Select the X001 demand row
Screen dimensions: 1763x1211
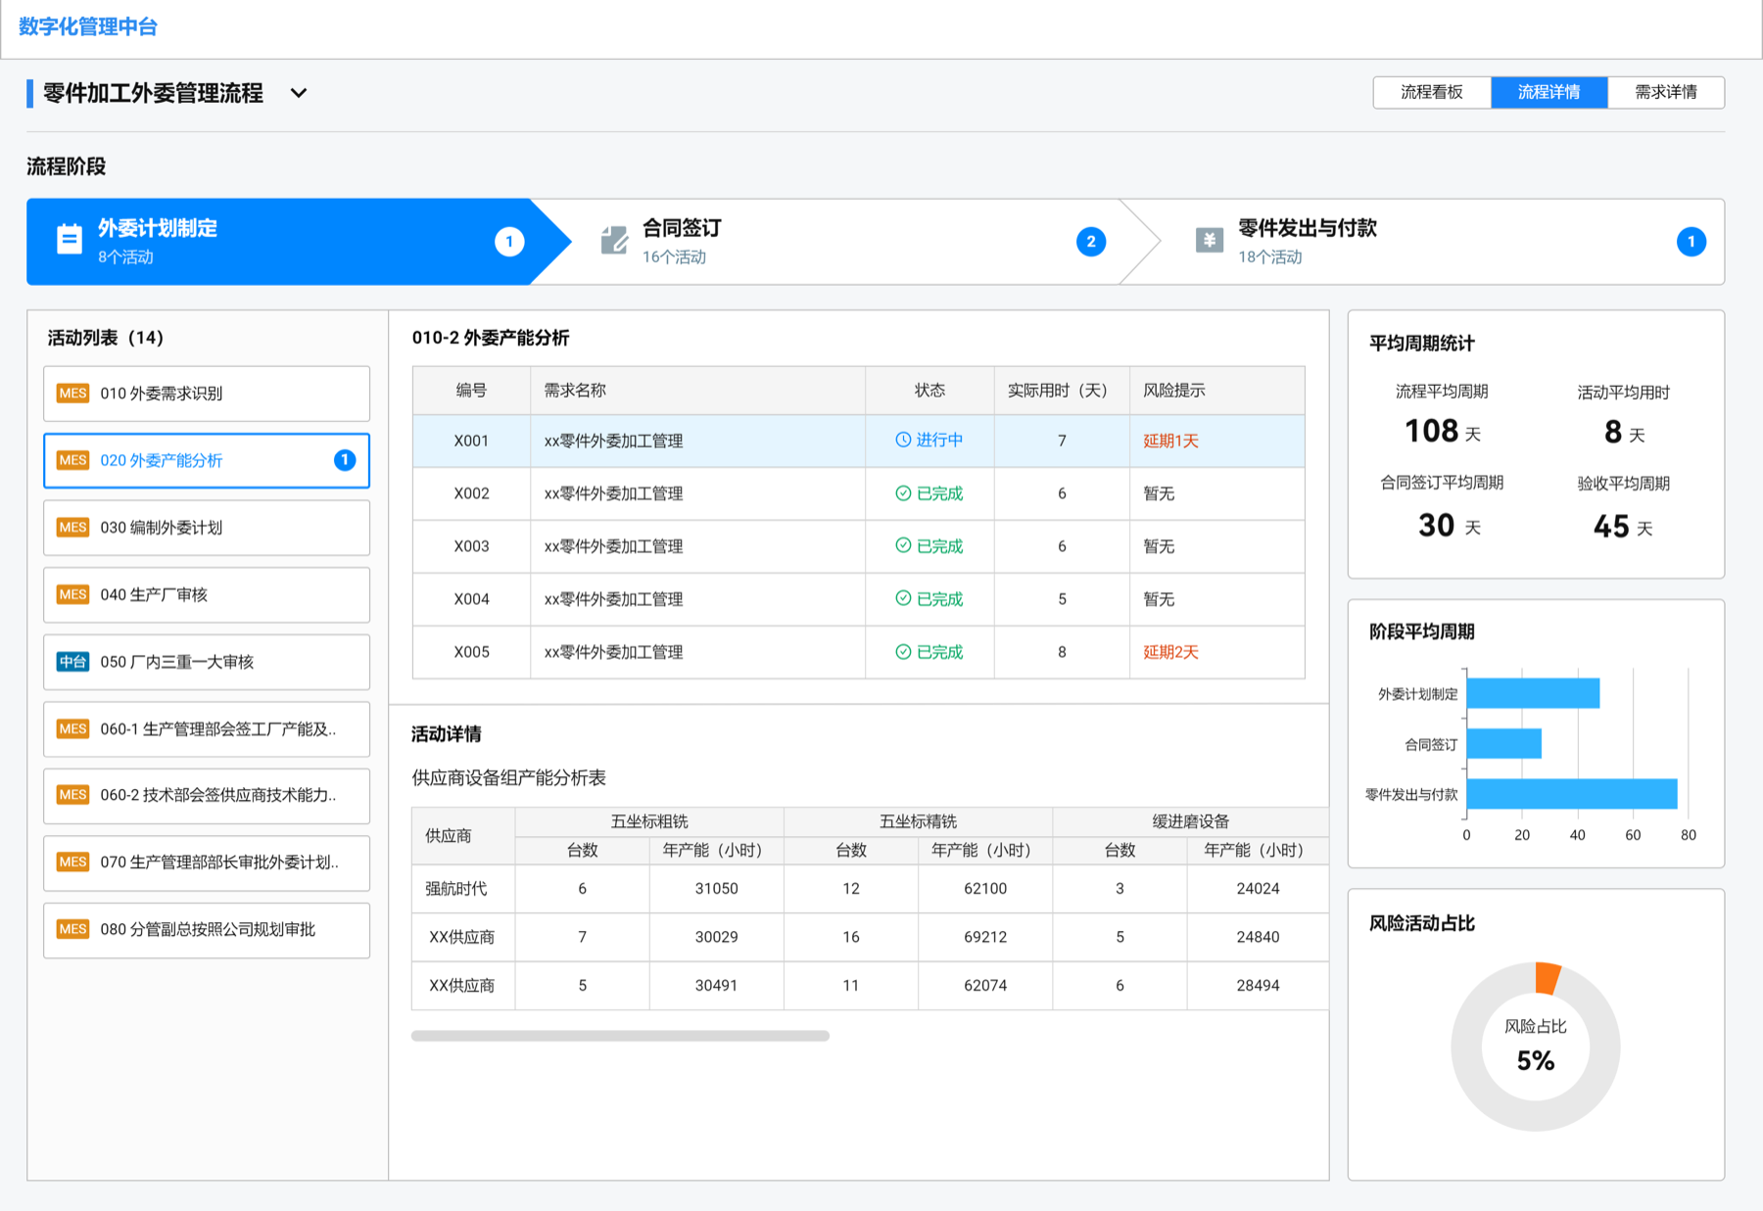(x=859, y=441)
